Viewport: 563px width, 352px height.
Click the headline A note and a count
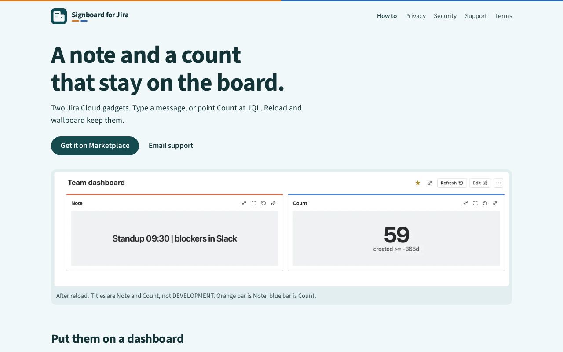146,55
